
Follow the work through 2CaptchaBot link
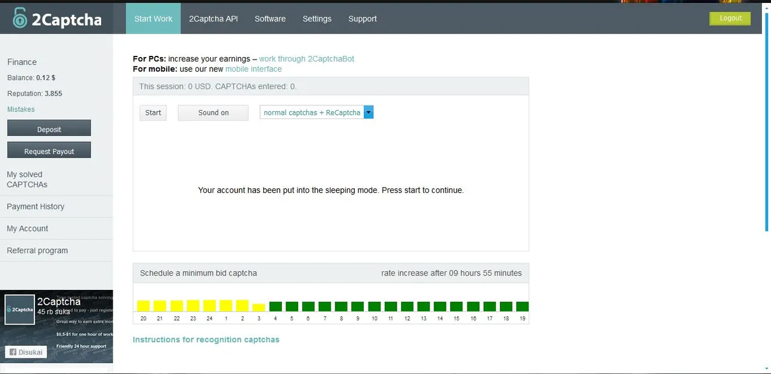pyautogui.click(x=307, y=59)
